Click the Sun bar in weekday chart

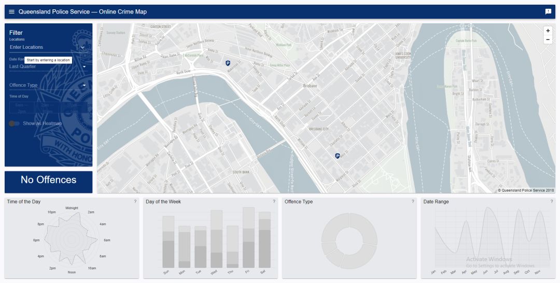tap(168, 241)
